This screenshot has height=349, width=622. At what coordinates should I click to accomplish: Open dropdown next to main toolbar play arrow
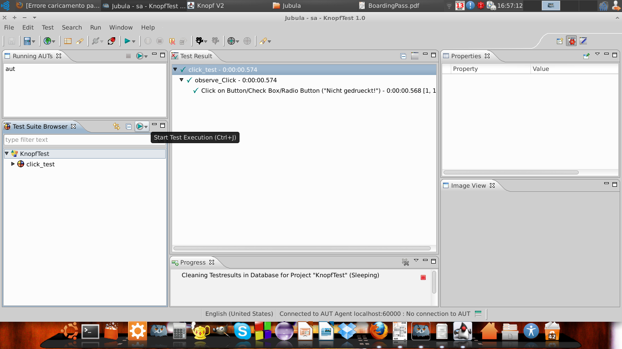(133, 42)
